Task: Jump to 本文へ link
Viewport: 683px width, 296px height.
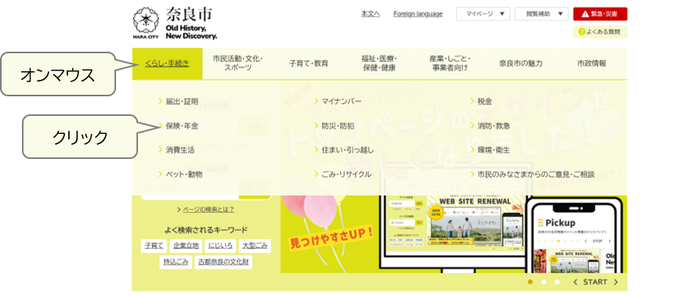Action: (370, 14)
